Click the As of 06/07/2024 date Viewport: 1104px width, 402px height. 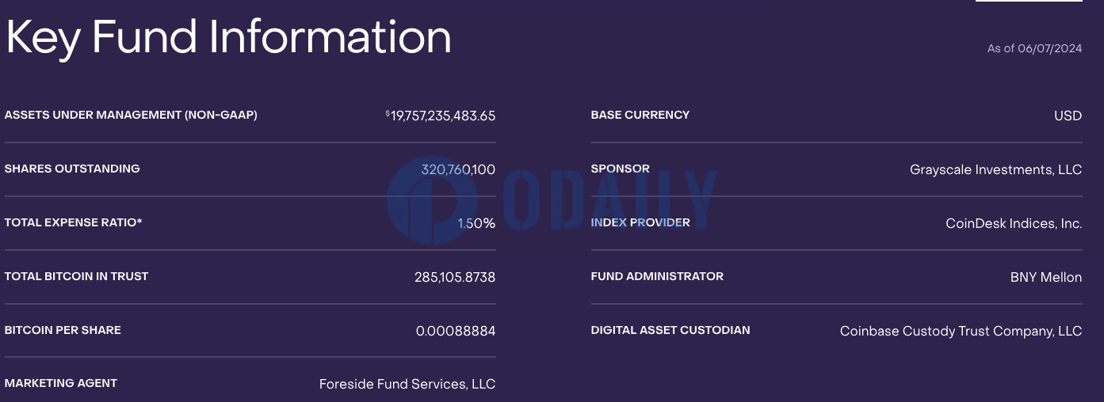[x=1034, y=49]
